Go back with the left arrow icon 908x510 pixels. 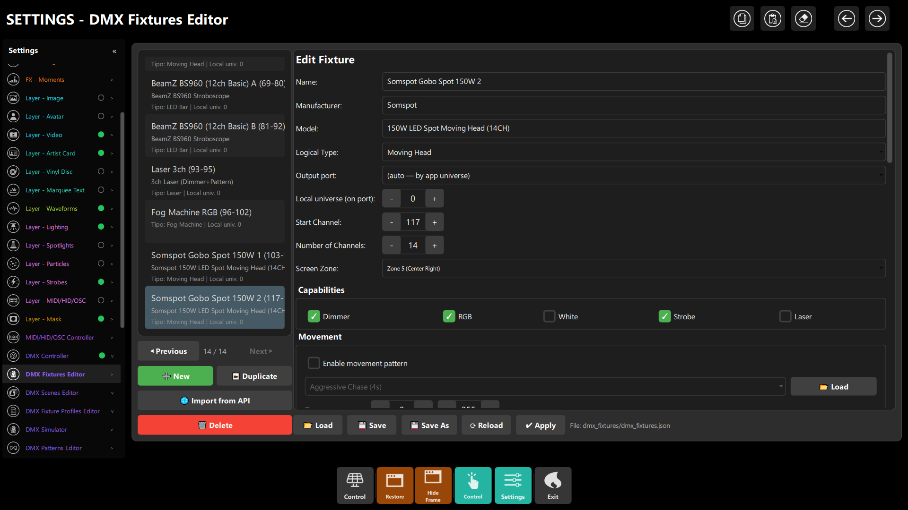coord(847,19)
